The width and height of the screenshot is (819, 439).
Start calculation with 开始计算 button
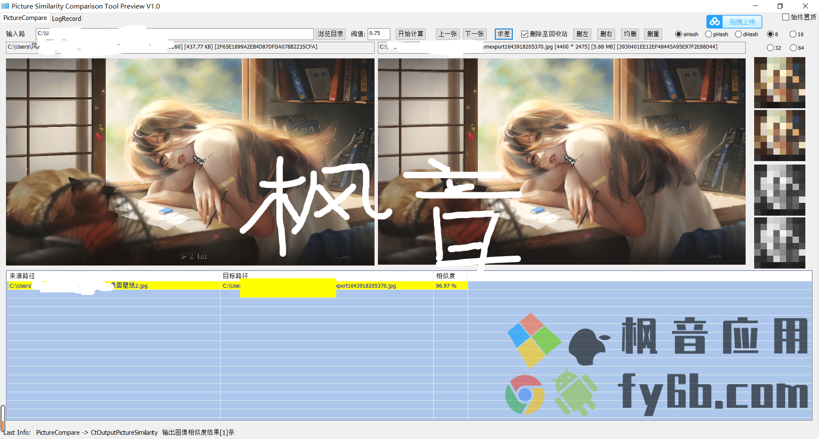[411, 34]
